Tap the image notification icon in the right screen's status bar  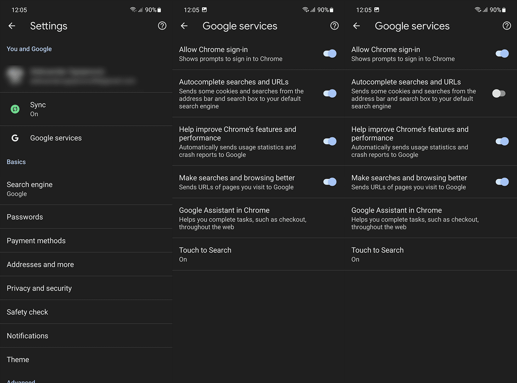[377, 10]
